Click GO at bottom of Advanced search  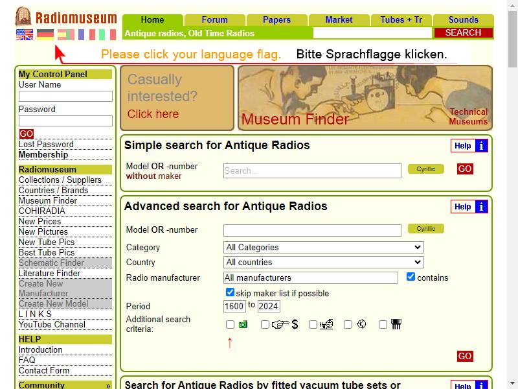pyautogui.click(x=465, y=356)
